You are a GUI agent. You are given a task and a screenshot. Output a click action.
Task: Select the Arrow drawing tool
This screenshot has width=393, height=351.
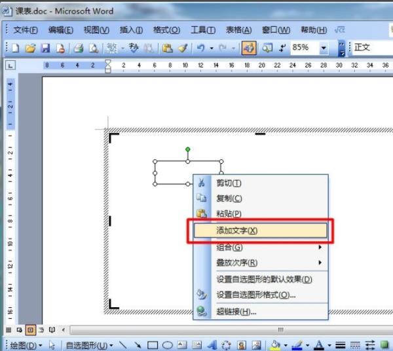point(138,346)
